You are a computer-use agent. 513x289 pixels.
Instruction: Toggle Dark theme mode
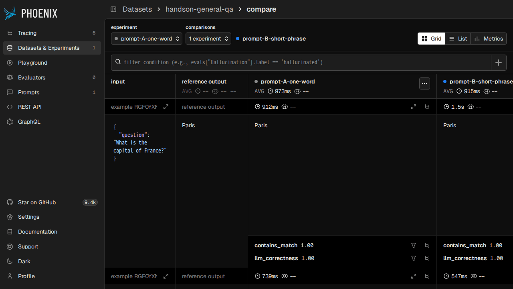(x=24, y=261)
